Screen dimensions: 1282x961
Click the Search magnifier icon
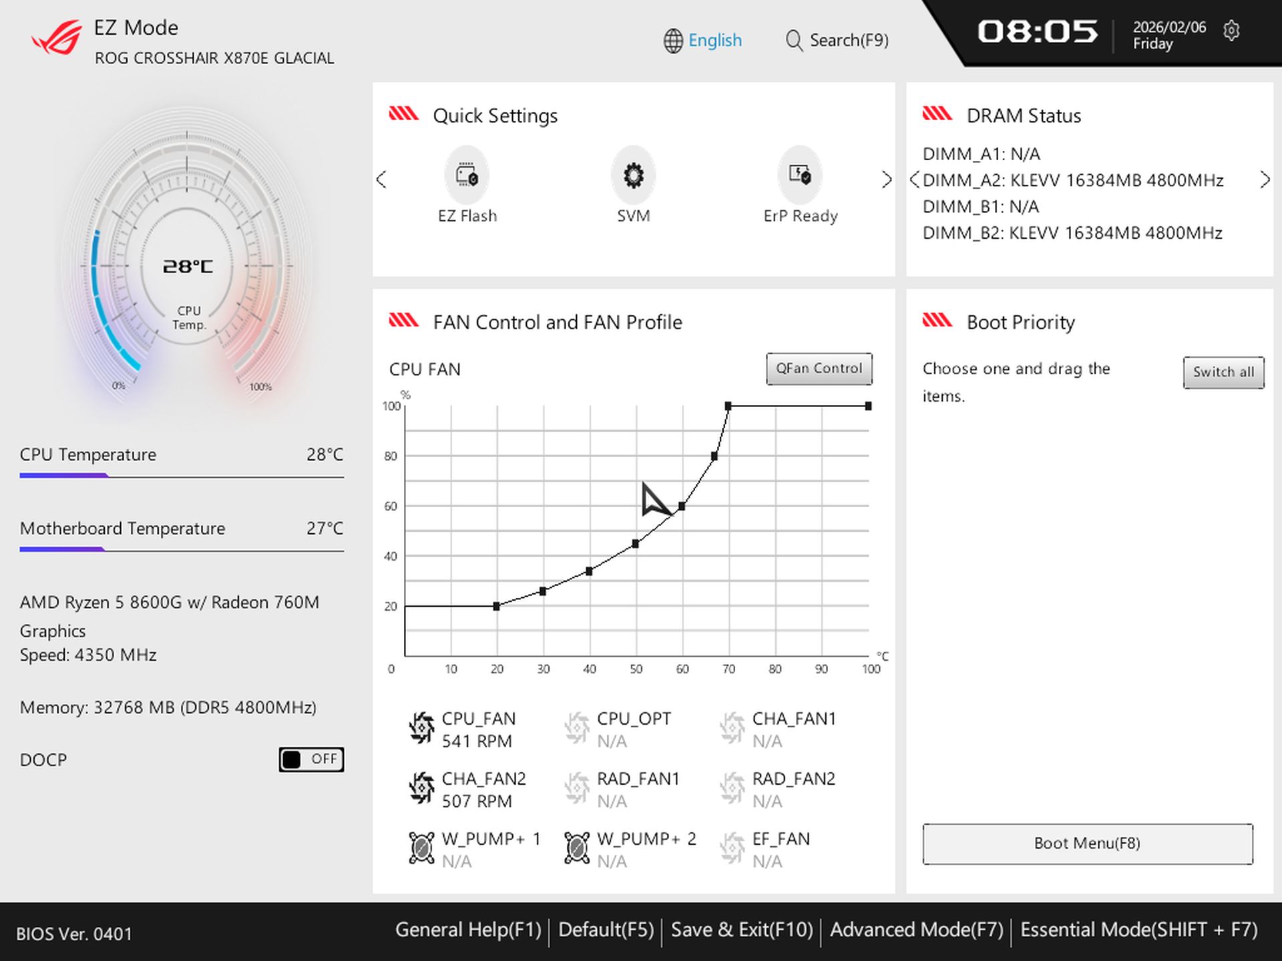click(x=793, y=41)
